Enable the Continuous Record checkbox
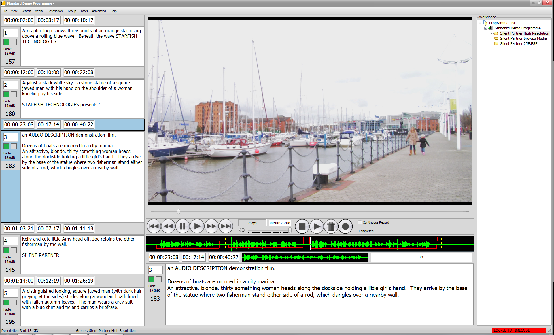 360,222
